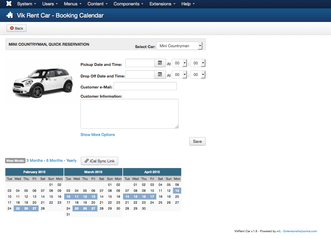Viewport: 331px width, 239px height.
Task: Click the February 2015 month header
Action: [34, 172]
